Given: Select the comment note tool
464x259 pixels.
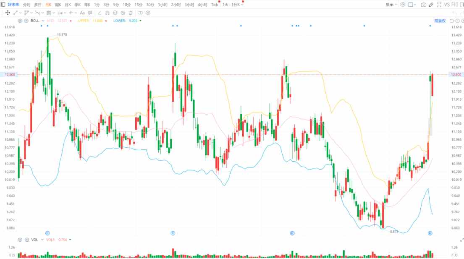Looking at the screenshot, I should (x=90, y=13).
